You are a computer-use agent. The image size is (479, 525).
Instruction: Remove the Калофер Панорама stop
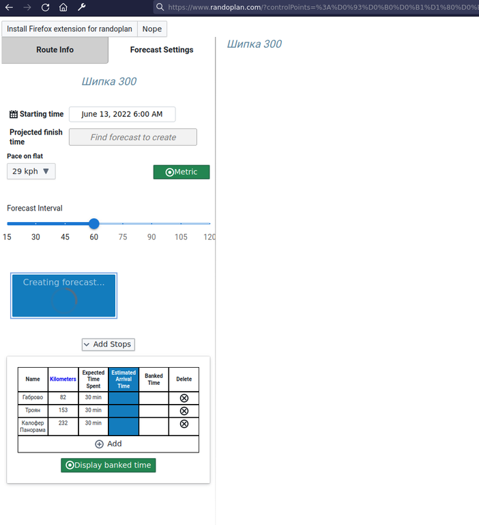(184, 424)
